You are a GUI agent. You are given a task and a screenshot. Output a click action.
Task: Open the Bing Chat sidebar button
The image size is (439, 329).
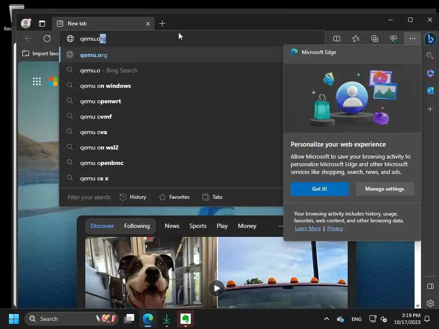(430, 39)
